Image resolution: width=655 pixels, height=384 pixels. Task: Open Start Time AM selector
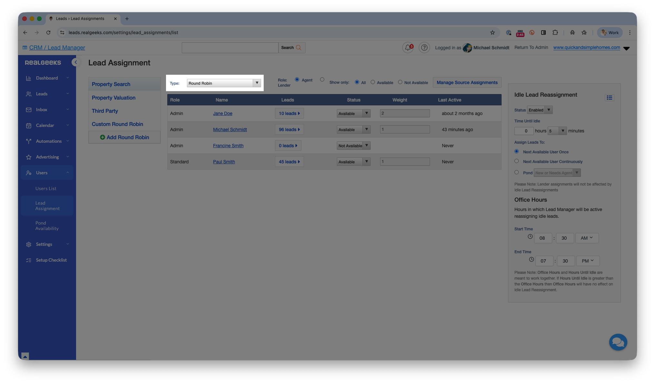(x=587, y=238)
